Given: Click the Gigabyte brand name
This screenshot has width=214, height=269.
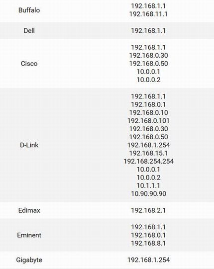Looking at the screenshot, I should pos(29,260).
